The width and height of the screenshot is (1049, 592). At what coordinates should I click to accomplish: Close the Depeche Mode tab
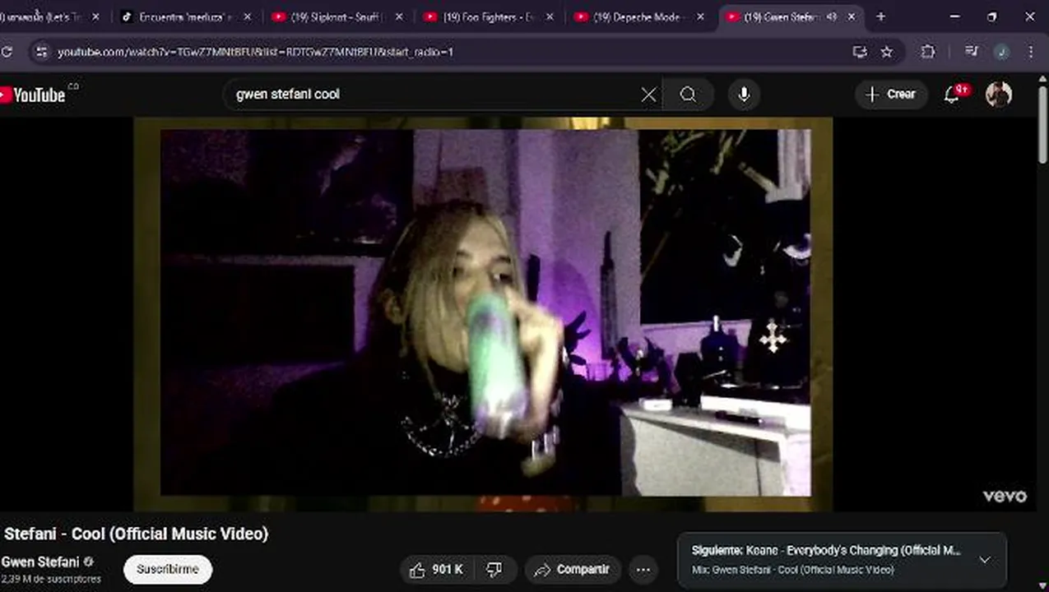tap(700, 16)
